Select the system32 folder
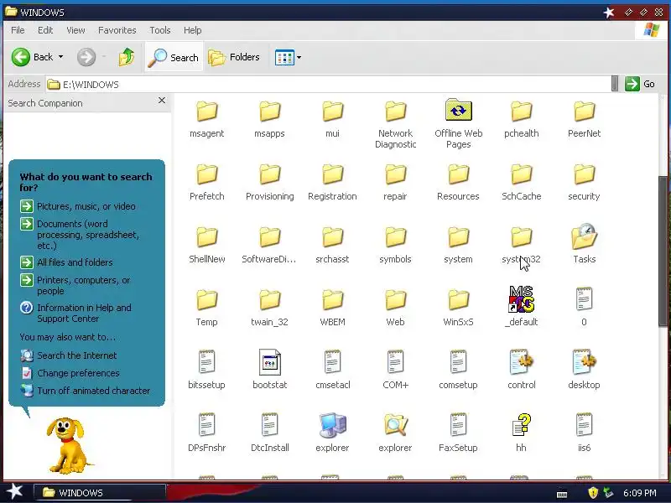 (521, 245)
